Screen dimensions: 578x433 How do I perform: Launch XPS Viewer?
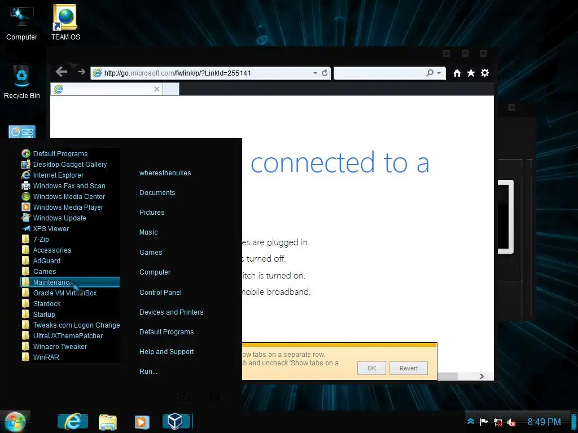[70, 228]
